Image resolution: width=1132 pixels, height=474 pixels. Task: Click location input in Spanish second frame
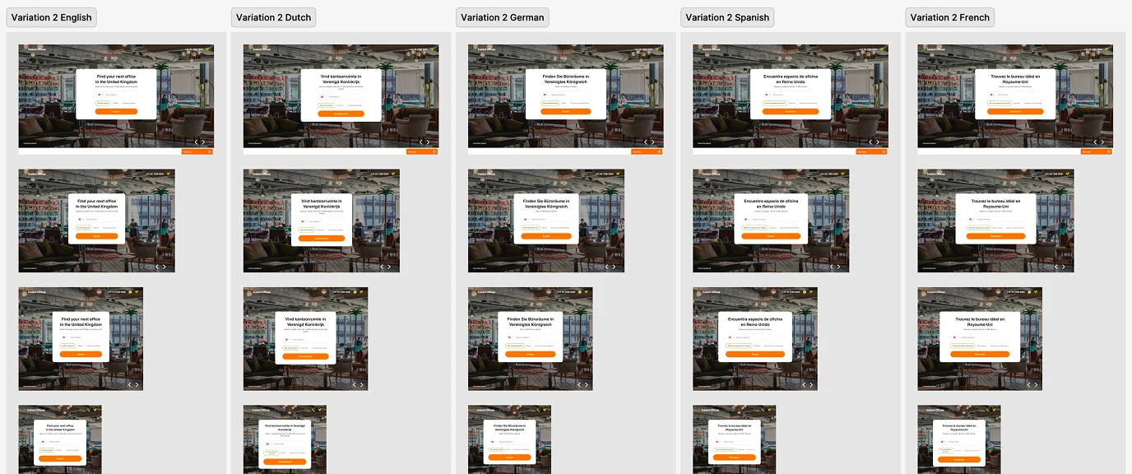click(771, 219)
